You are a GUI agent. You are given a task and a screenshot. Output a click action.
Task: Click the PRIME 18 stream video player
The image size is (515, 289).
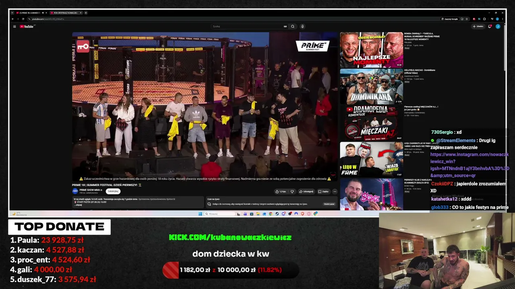[205, 107]
